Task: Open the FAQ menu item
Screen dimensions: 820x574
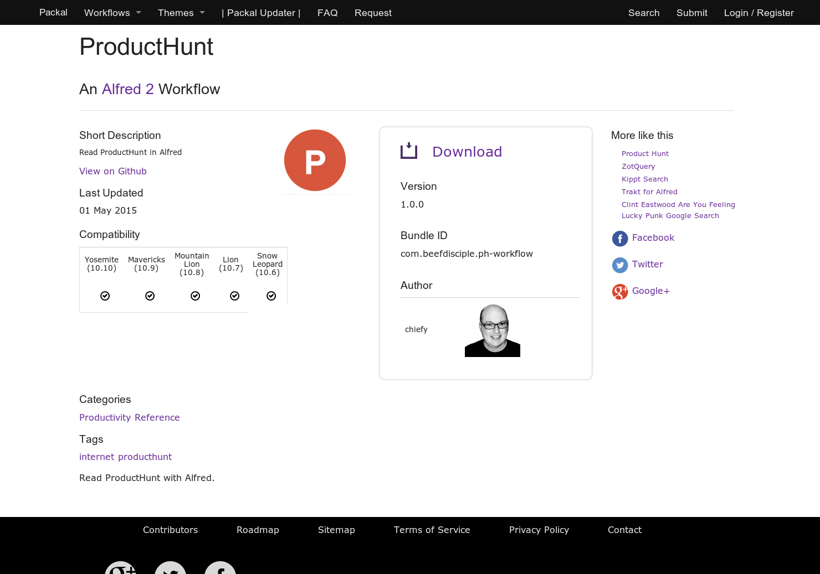Action: click(327, 12)
